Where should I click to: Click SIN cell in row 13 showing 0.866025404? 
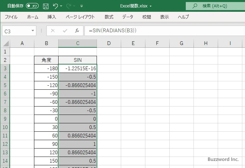click(x=77, y=153)
